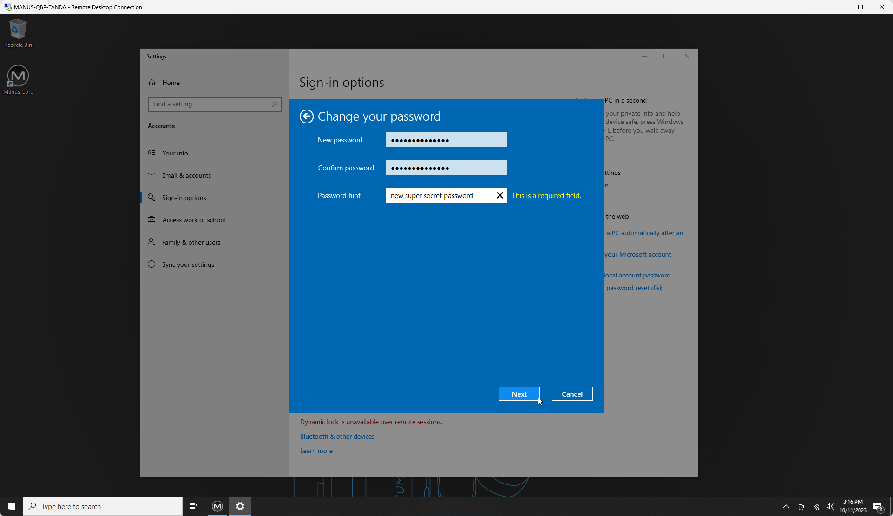Open Manus Core desktop shortcut
Image resolution: width=893 pixels, height=516 pixels.
point(18,80)
